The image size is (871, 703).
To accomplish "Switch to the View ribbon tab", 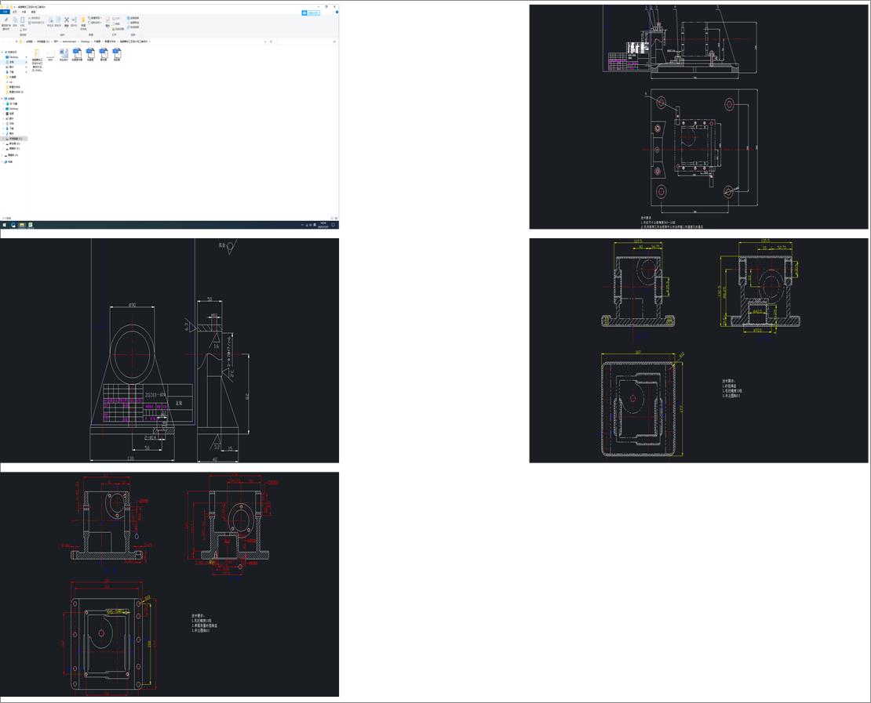I will (33, 12).
